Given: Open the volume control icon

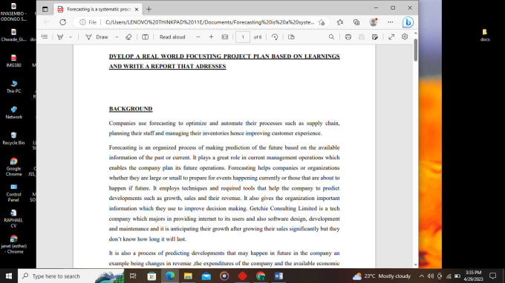Looking at the screenshot, I should 430,276.
